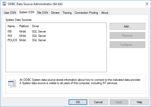Select the Connection Pooling tab
The image size is (151, 107).
click(86, 13)
